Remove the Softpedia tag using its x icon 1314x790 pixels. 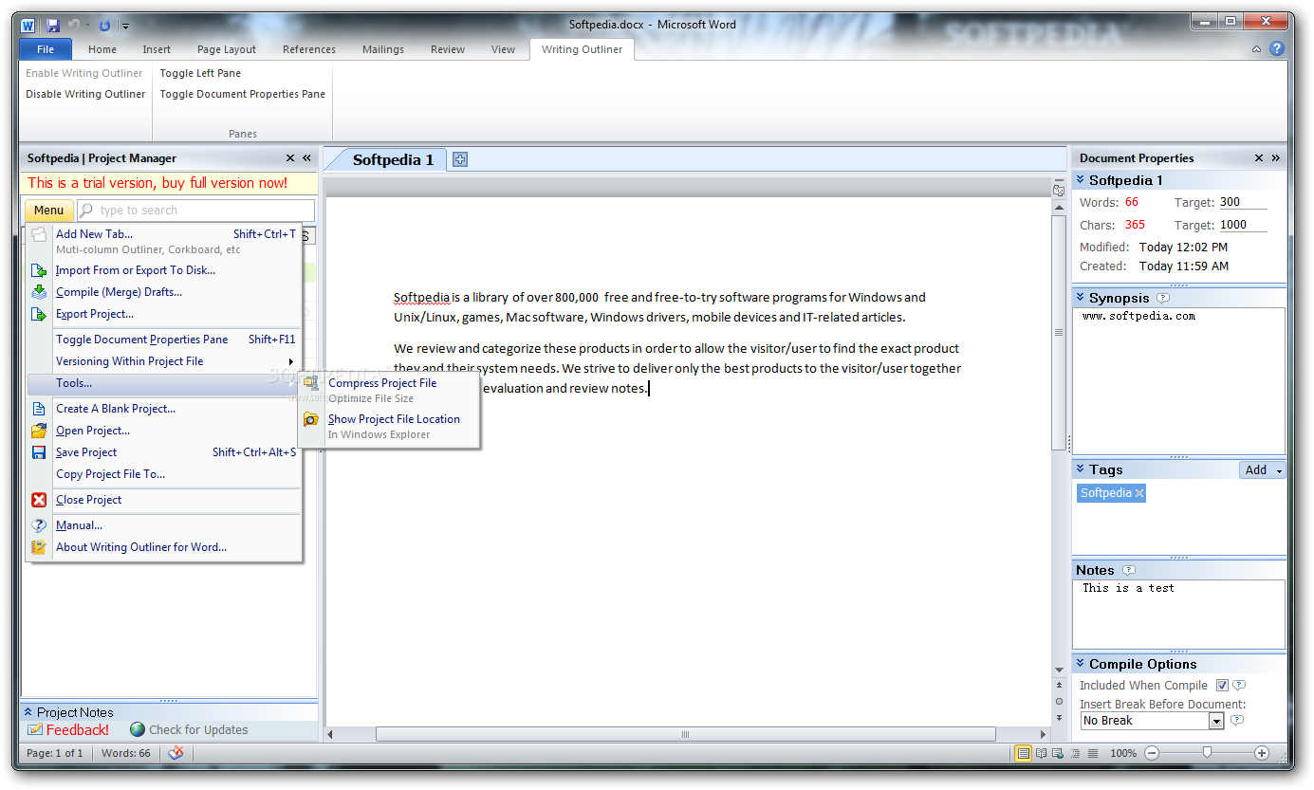coord(1139,493)
